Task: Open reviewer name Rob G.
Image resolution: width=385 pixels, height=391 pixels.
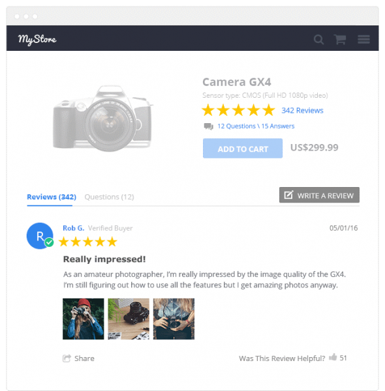Action: tap(73, 228)
